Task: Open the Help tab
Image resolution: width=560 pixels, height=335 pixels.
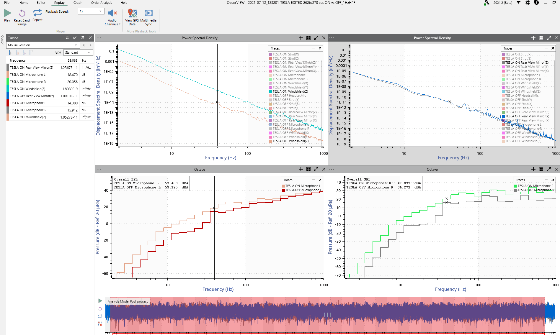Action: [x=124, y=3]
